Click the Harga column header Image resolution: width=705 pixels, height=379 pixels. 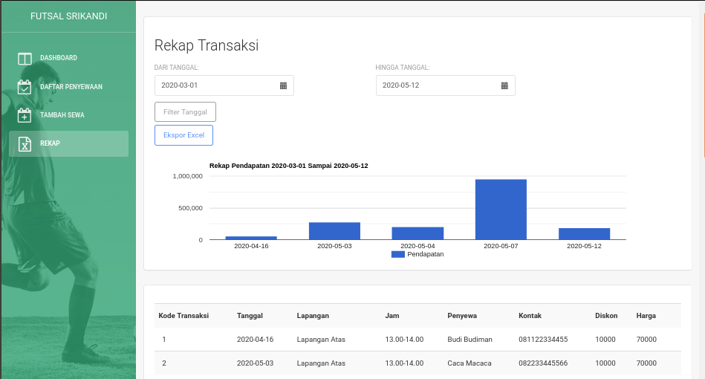pos(646,316)
